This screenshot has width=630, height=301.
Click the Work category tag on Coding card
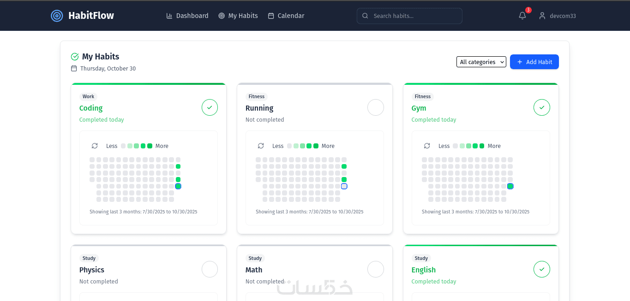click(88, 96)
